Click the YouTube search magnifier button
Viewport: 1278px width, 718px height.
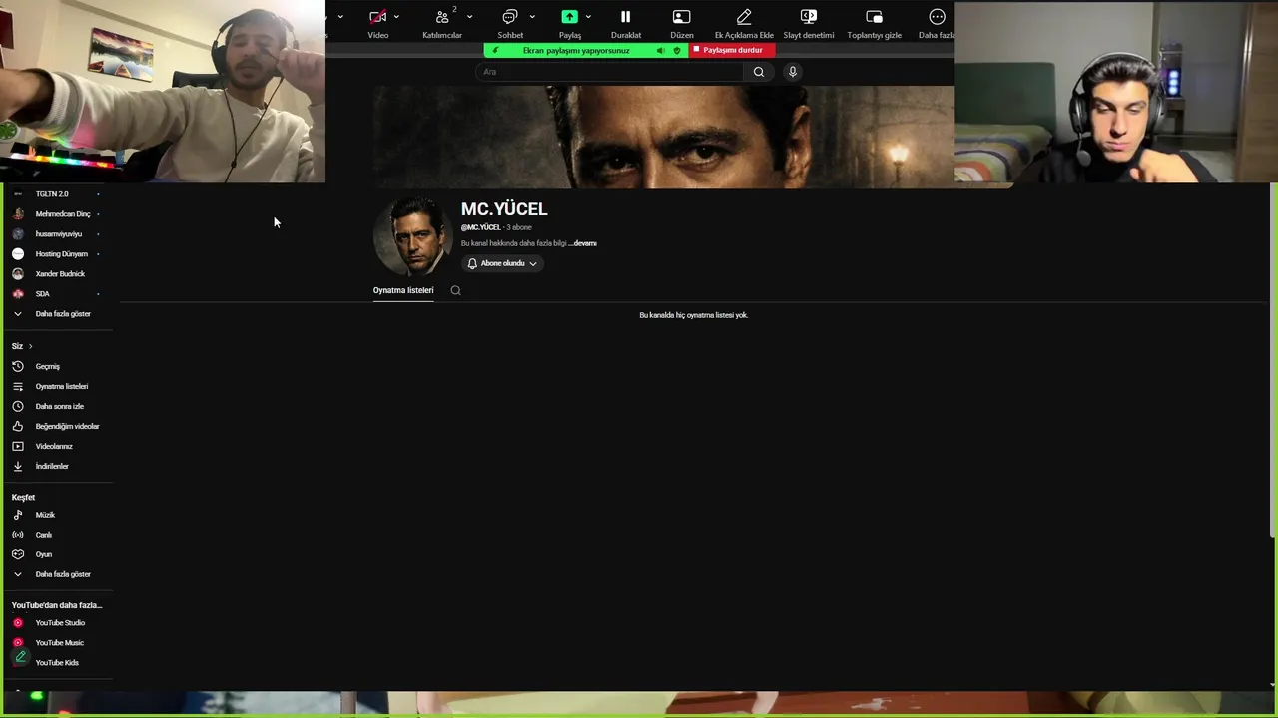pyautogui.click(x=759, y=72)
